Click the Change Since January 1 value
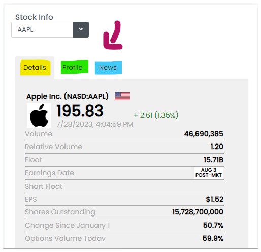Image resolution: width=261 pixels, height=252 pixels. [213, 225]
